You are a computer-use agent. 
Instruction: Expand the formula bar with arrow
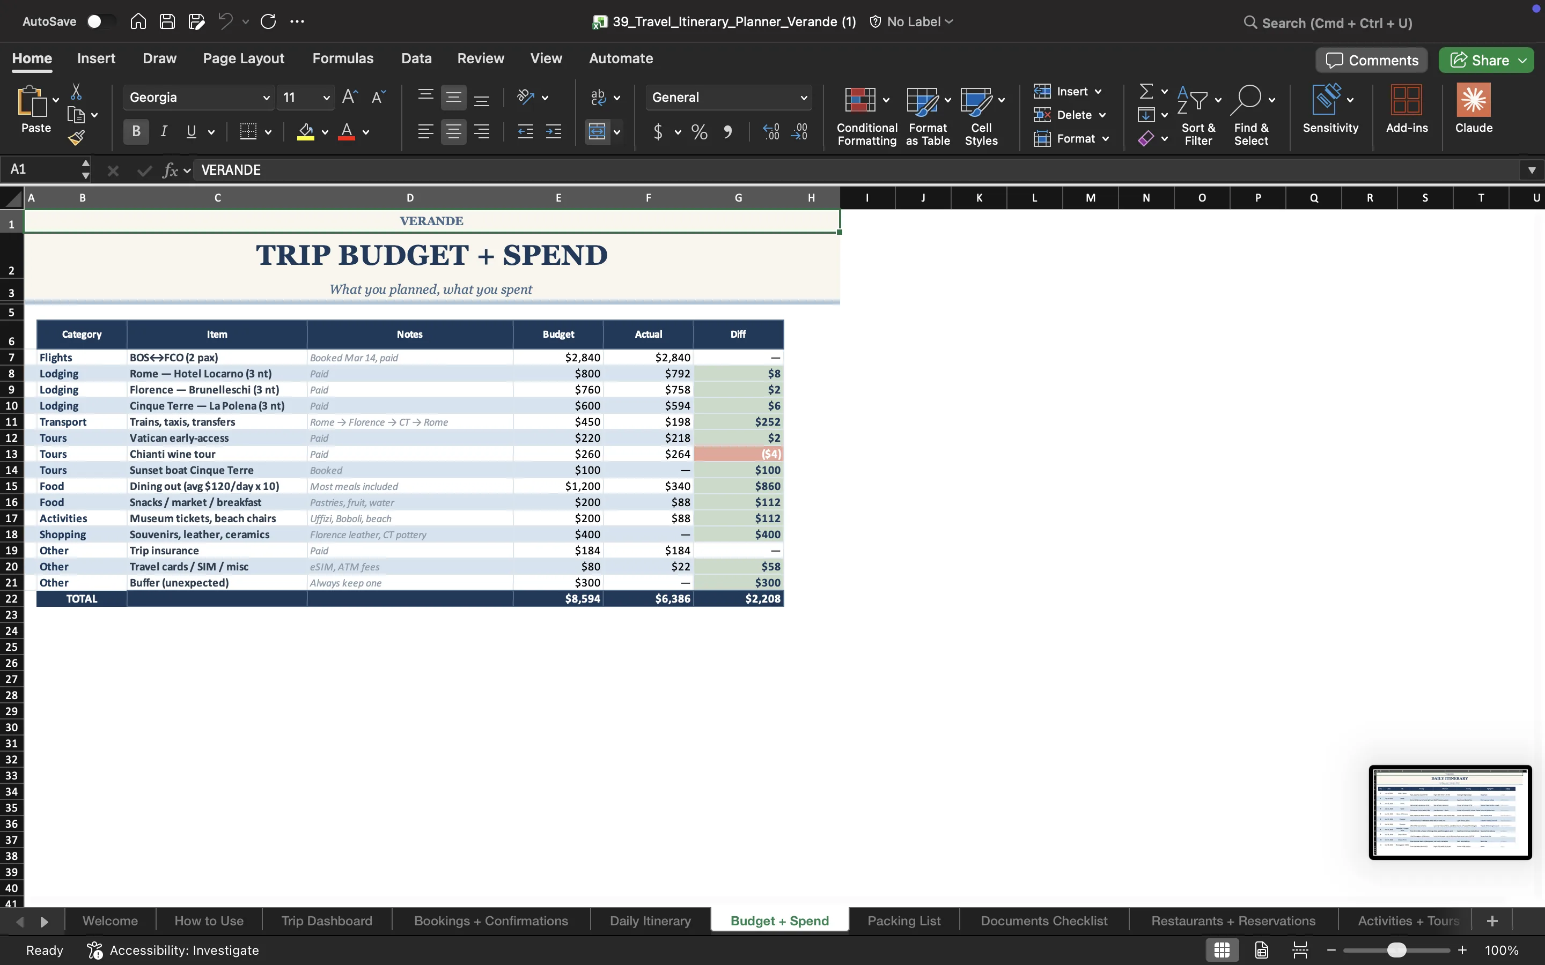[1532, 170]
